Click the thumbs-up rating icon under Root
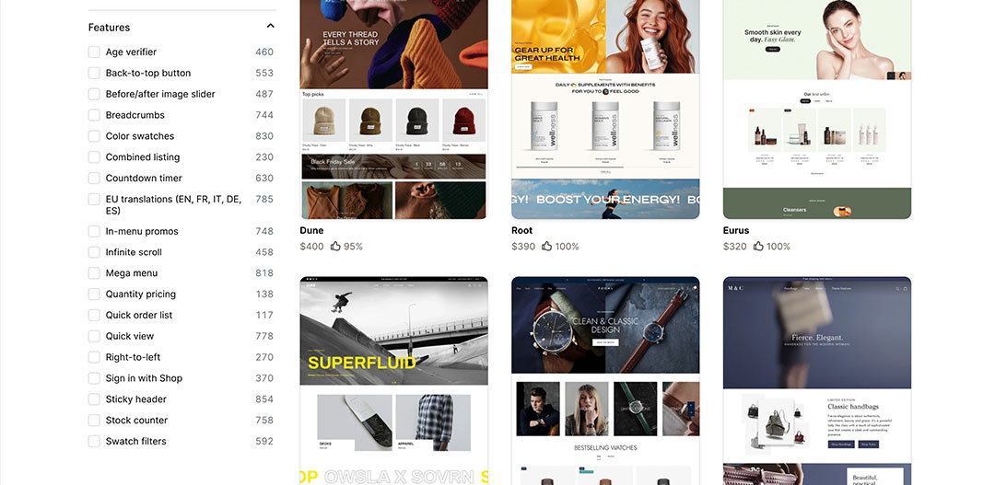Viewport: 995px width, 485px height. 547,246
